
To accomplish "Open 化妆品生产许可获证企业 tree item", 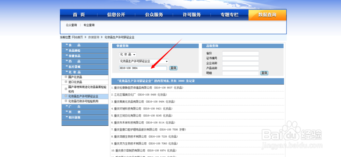I will coord(83,96).
